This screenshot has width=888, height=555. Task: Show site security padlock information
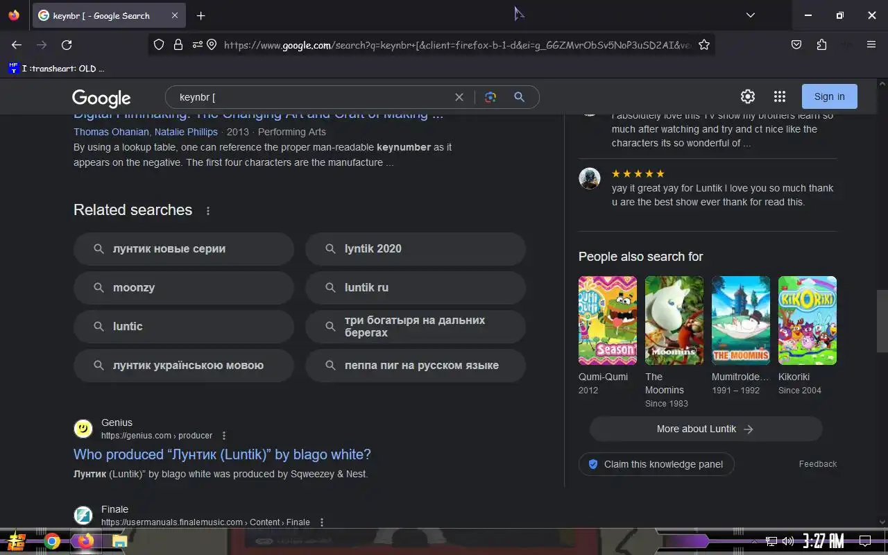(x=178, y=44)
